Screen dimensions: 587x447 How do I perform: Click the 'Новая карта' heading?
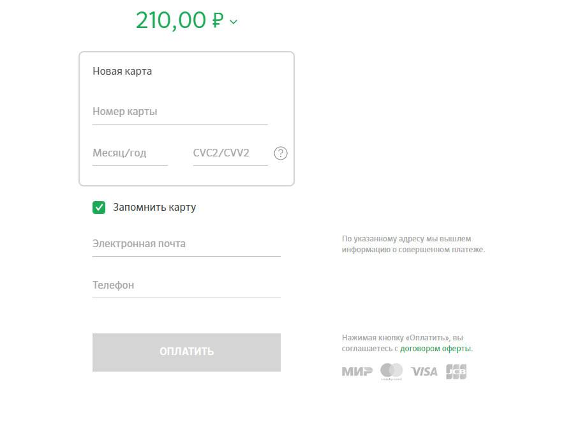pos(123,72)
